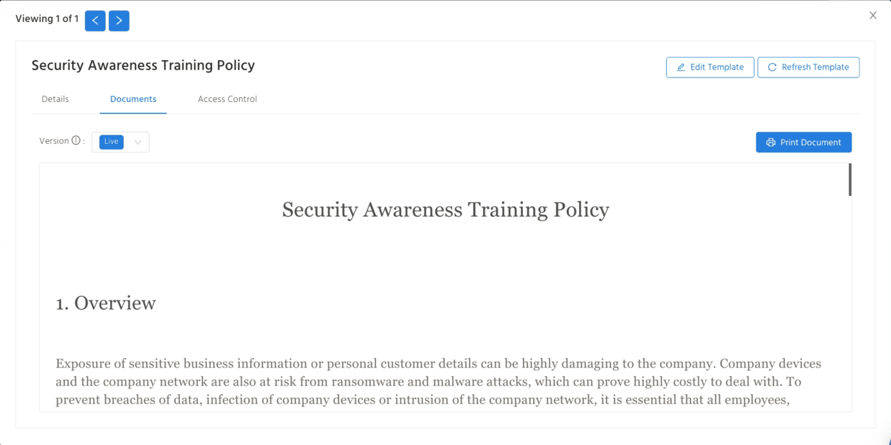Switch to the Access Control tab
Viewport: 891px width, 445px height.
coord(228,99)
